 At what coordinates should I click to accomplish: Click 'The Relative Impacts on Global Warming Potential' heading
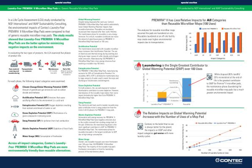175,115
